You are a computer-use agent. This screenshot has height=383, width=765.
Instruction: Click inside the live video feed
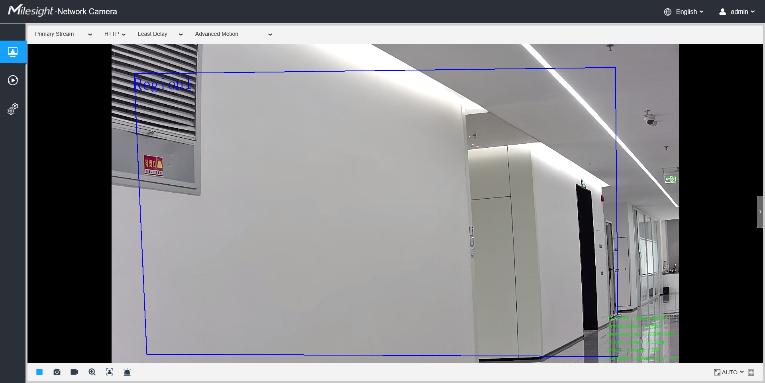coord(395,203)
